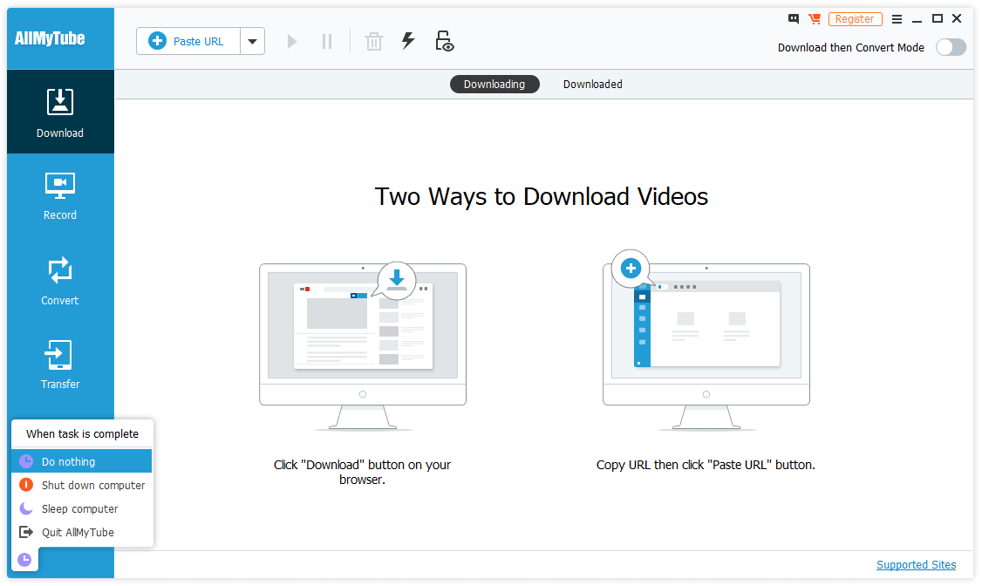Open the shopping cart purchase icon
Viewport: 982px width, 586px height.
tap(815, 19)
